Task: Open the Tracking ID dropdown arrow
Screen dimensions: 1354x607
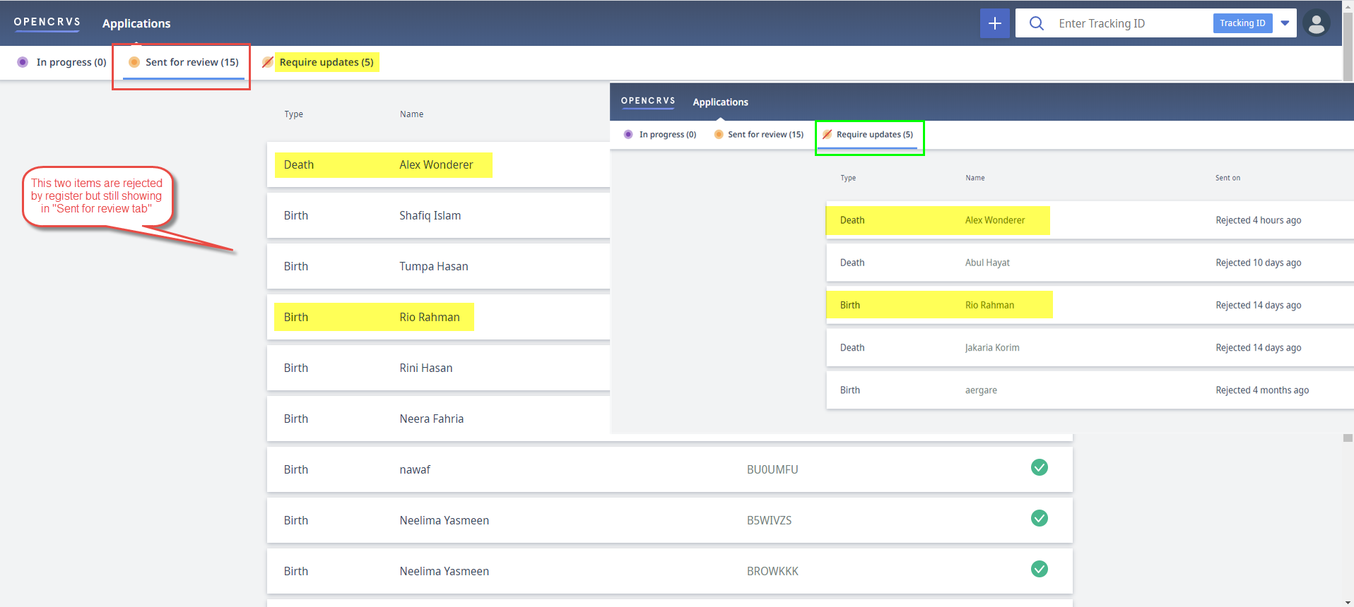Action: [1285, 23]
